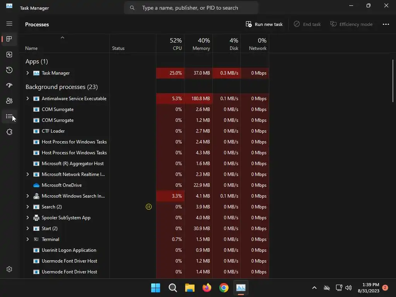Expand Microsoft Windows Search Indexer
Viewport: 396px width, 297px height.
tap(27, 196)
